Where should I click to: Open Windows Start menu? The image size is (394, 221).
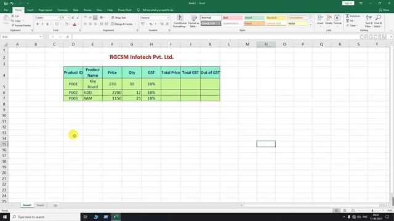(5, 217)
